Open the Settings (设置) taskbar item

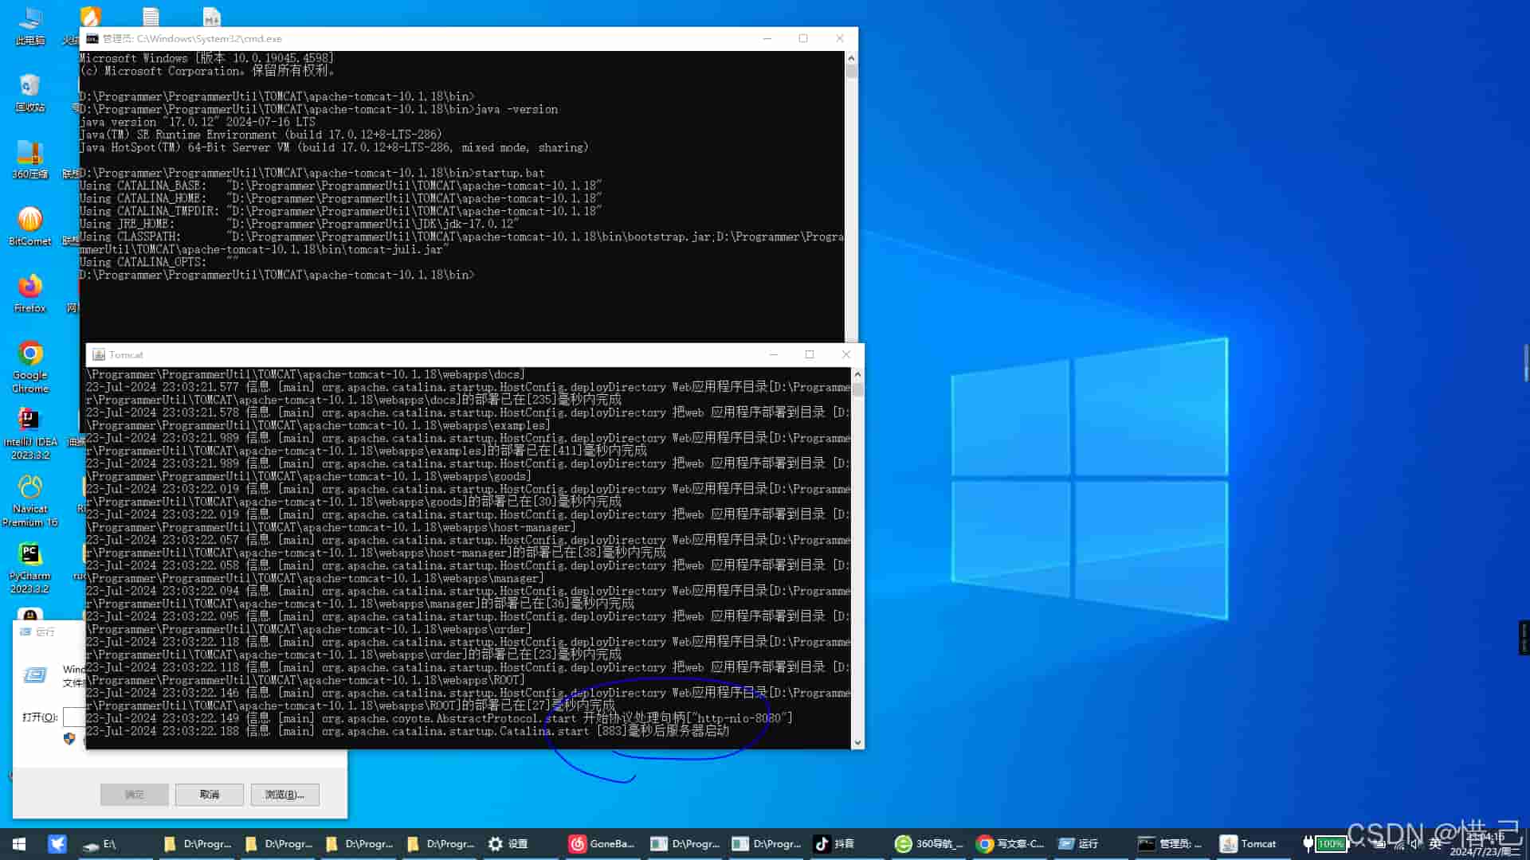pyautogui.click(x=508, y=843)
